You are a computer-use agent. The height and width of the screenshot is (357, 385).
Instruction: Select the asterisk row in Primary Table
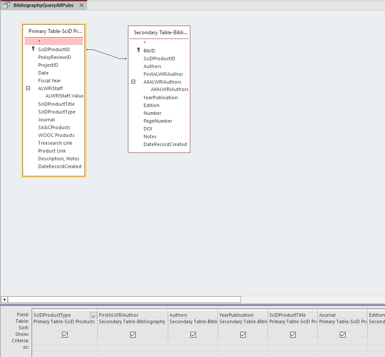[x=54, y=42]
